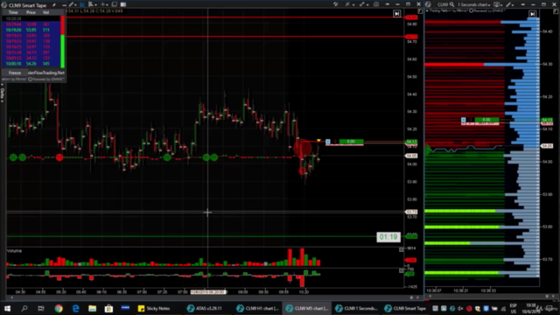Viewport: 560px width, 315px height.
Task: Click the red circle marker near 05:20
Action: [59, 157]
